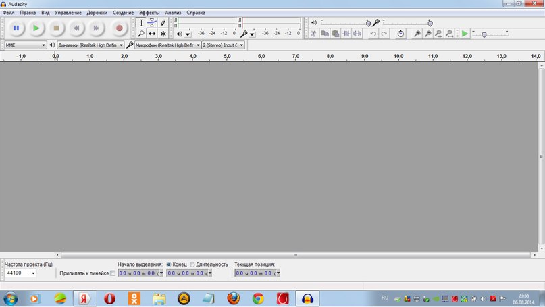Open the MME audio host dropdown
Screen dimensions: 545x307
tap(26, 45)
